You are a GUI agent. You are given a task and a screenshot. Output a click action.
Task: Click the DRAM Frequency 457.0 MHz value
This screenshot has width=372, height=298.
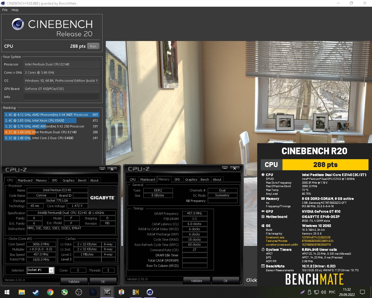point(194,213)
